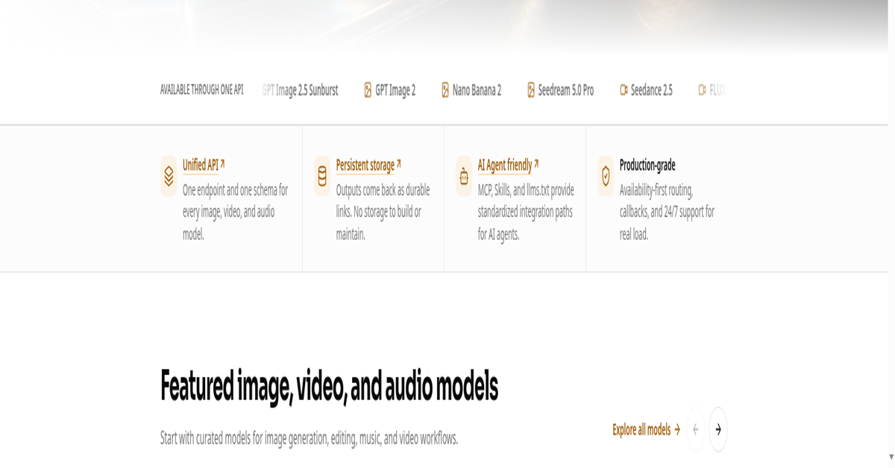Click the text starting 'Start with curated models'
This screenshot has width=895, height=468.
pos(309,438)
